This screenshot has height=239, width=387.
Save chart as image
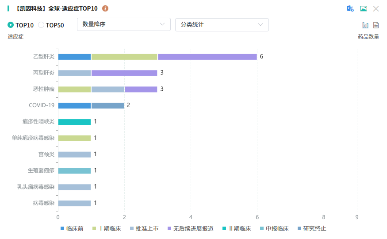pyautogui.click(x=364, y=8)
